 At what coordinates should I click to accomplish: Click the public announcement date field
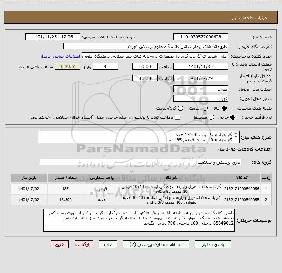click(53, 37)
